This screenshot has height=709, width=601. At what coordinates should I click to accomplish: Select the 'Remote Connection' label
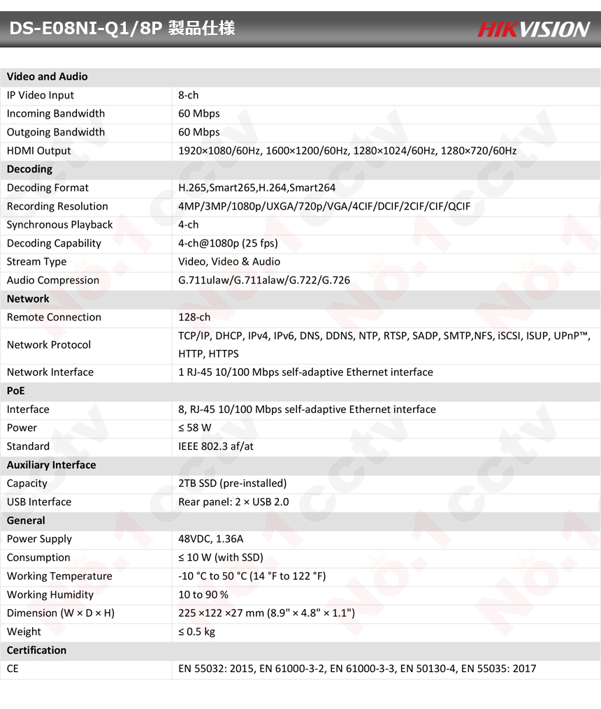tap(54, 317)
